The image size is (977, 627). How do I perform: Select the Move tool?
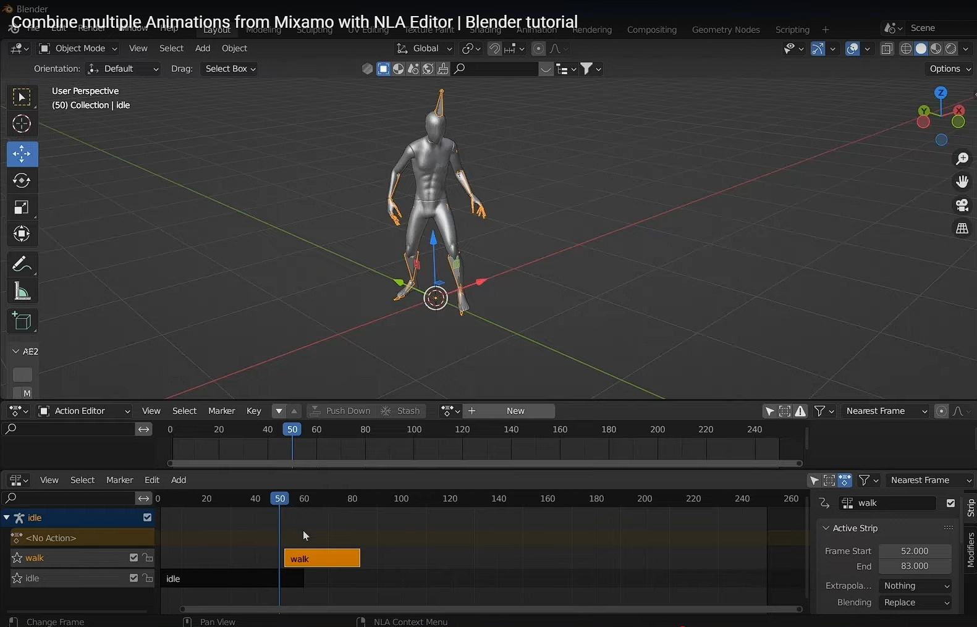point(22,154)
